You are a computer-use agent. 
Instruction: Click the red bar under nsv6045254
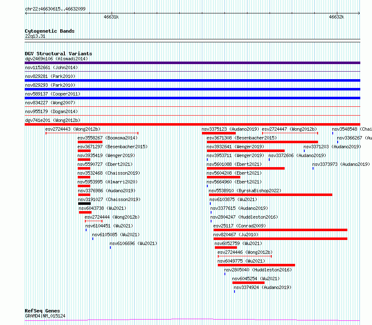[248, 283]
